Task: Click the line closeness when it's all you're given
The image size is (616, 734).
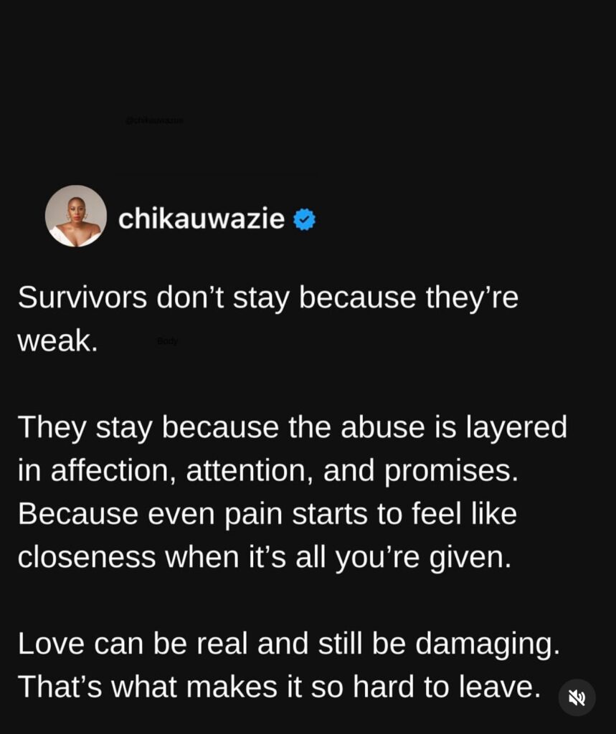Action: pos(265,558)
